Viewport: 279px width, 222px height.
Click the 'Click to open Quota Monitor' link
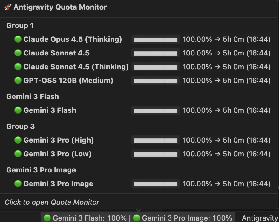tap(52, 202)
